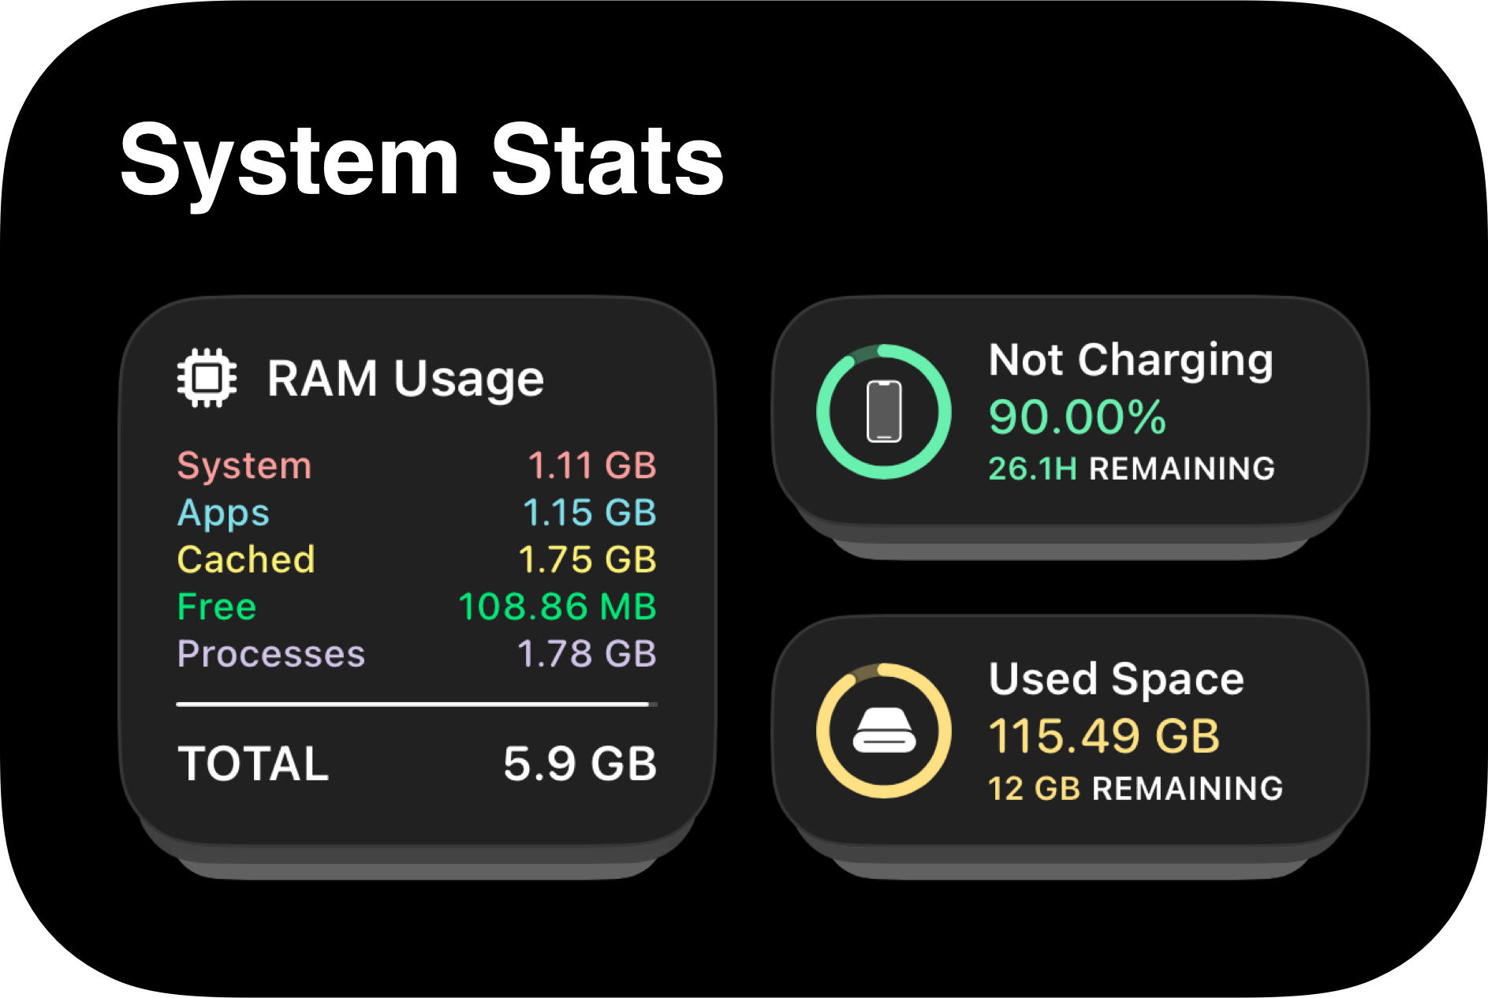This screenshot has width=1488, height=998.
Task: Select the 26.1H REMAINING text
Action: pyautogui.click(x=1132, y=469)
